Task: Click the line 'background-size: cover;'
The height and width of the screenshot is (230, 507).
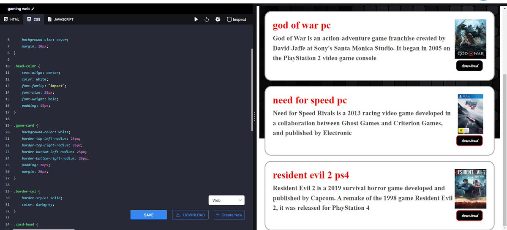Action: pos(45,40)
